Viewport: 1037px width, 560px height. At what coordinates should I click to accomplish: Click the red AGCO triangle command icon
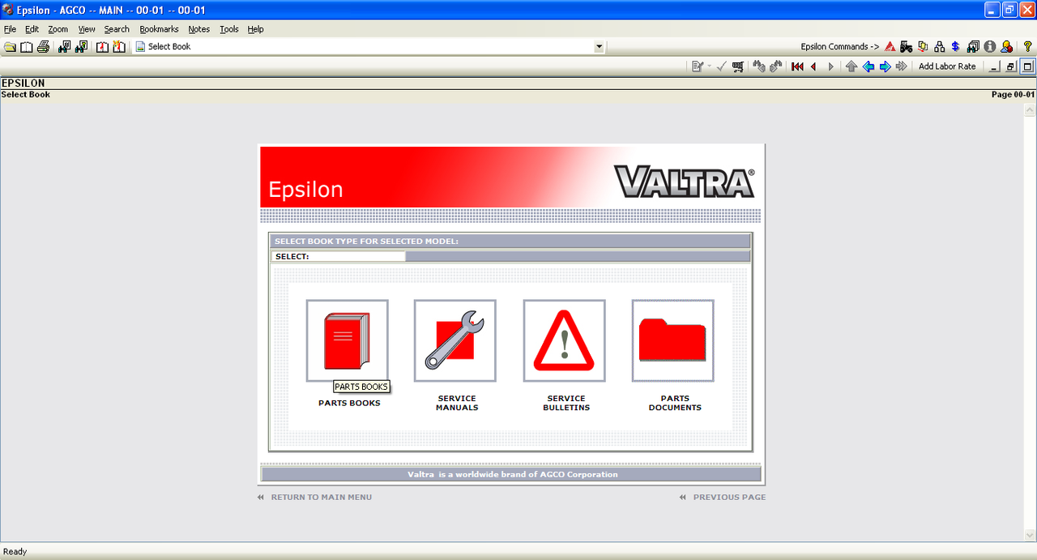[x=890, y=47]
